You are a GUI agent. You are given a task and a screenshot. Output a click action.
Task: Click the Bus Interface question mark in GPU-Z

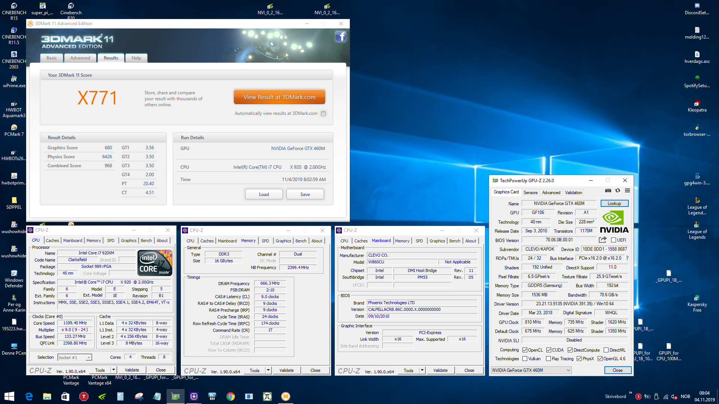tap(627, 258)
